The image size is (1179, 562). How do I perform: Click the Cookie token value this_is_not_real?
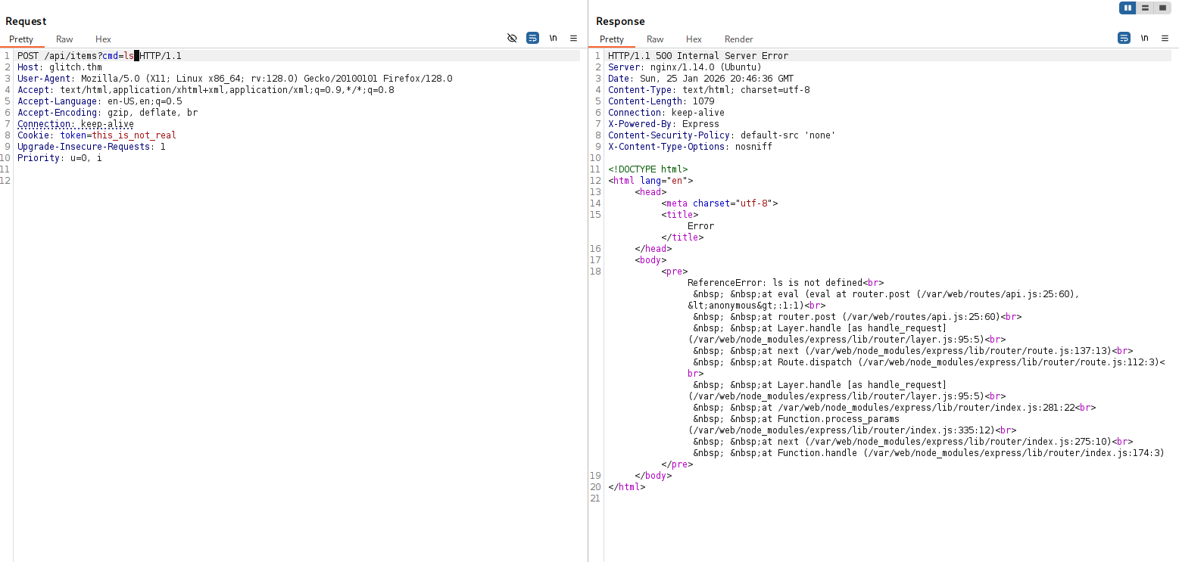134,135
